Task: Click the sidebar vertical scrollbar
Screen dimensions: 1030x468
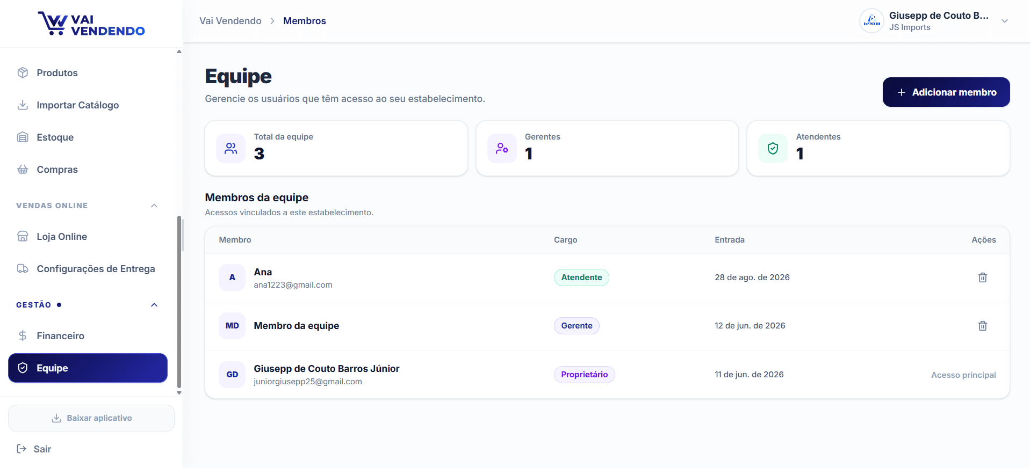Action: (179, 301)
